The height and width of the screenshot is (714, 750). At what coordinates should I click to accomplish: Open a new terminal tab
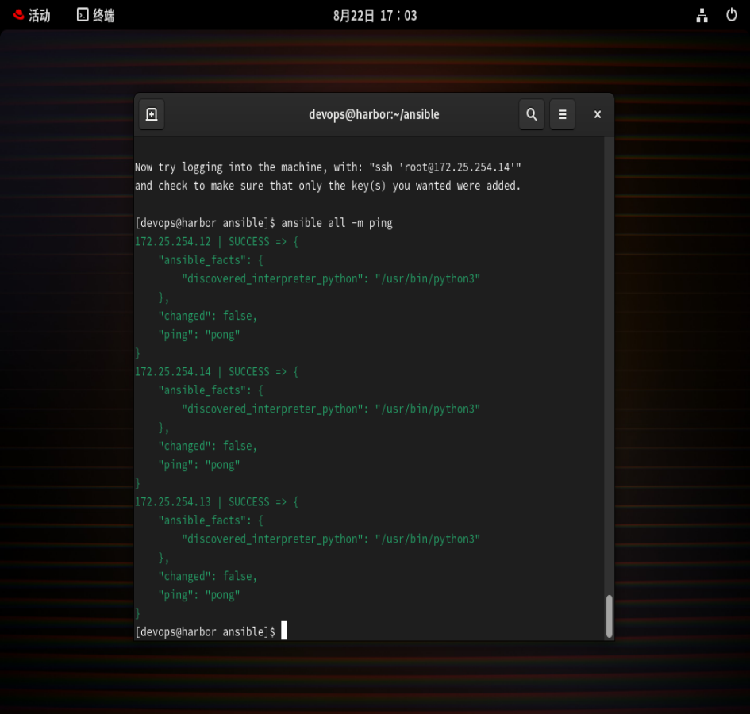pos(152,114)
